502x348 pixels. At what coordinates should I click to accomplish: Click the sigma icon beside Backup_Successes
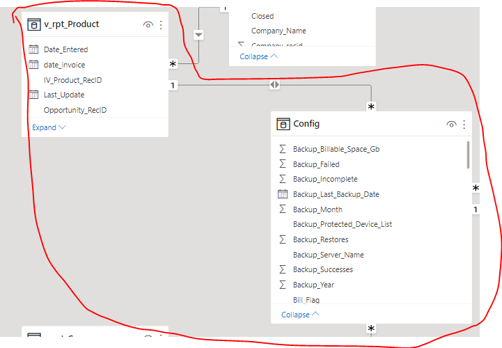(x=283, y=269)
